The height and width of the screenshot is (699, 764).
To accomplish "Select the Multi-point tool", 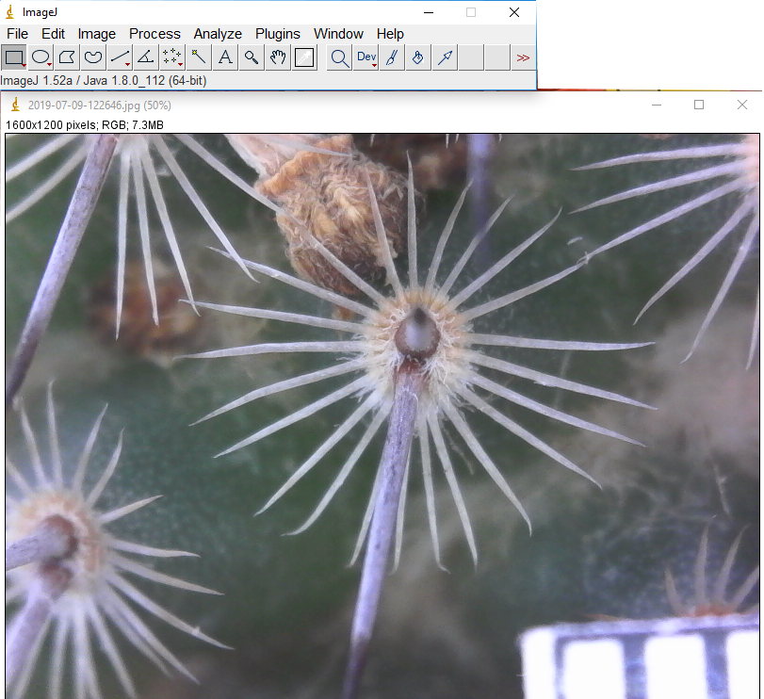I will [x=172, y=57].
